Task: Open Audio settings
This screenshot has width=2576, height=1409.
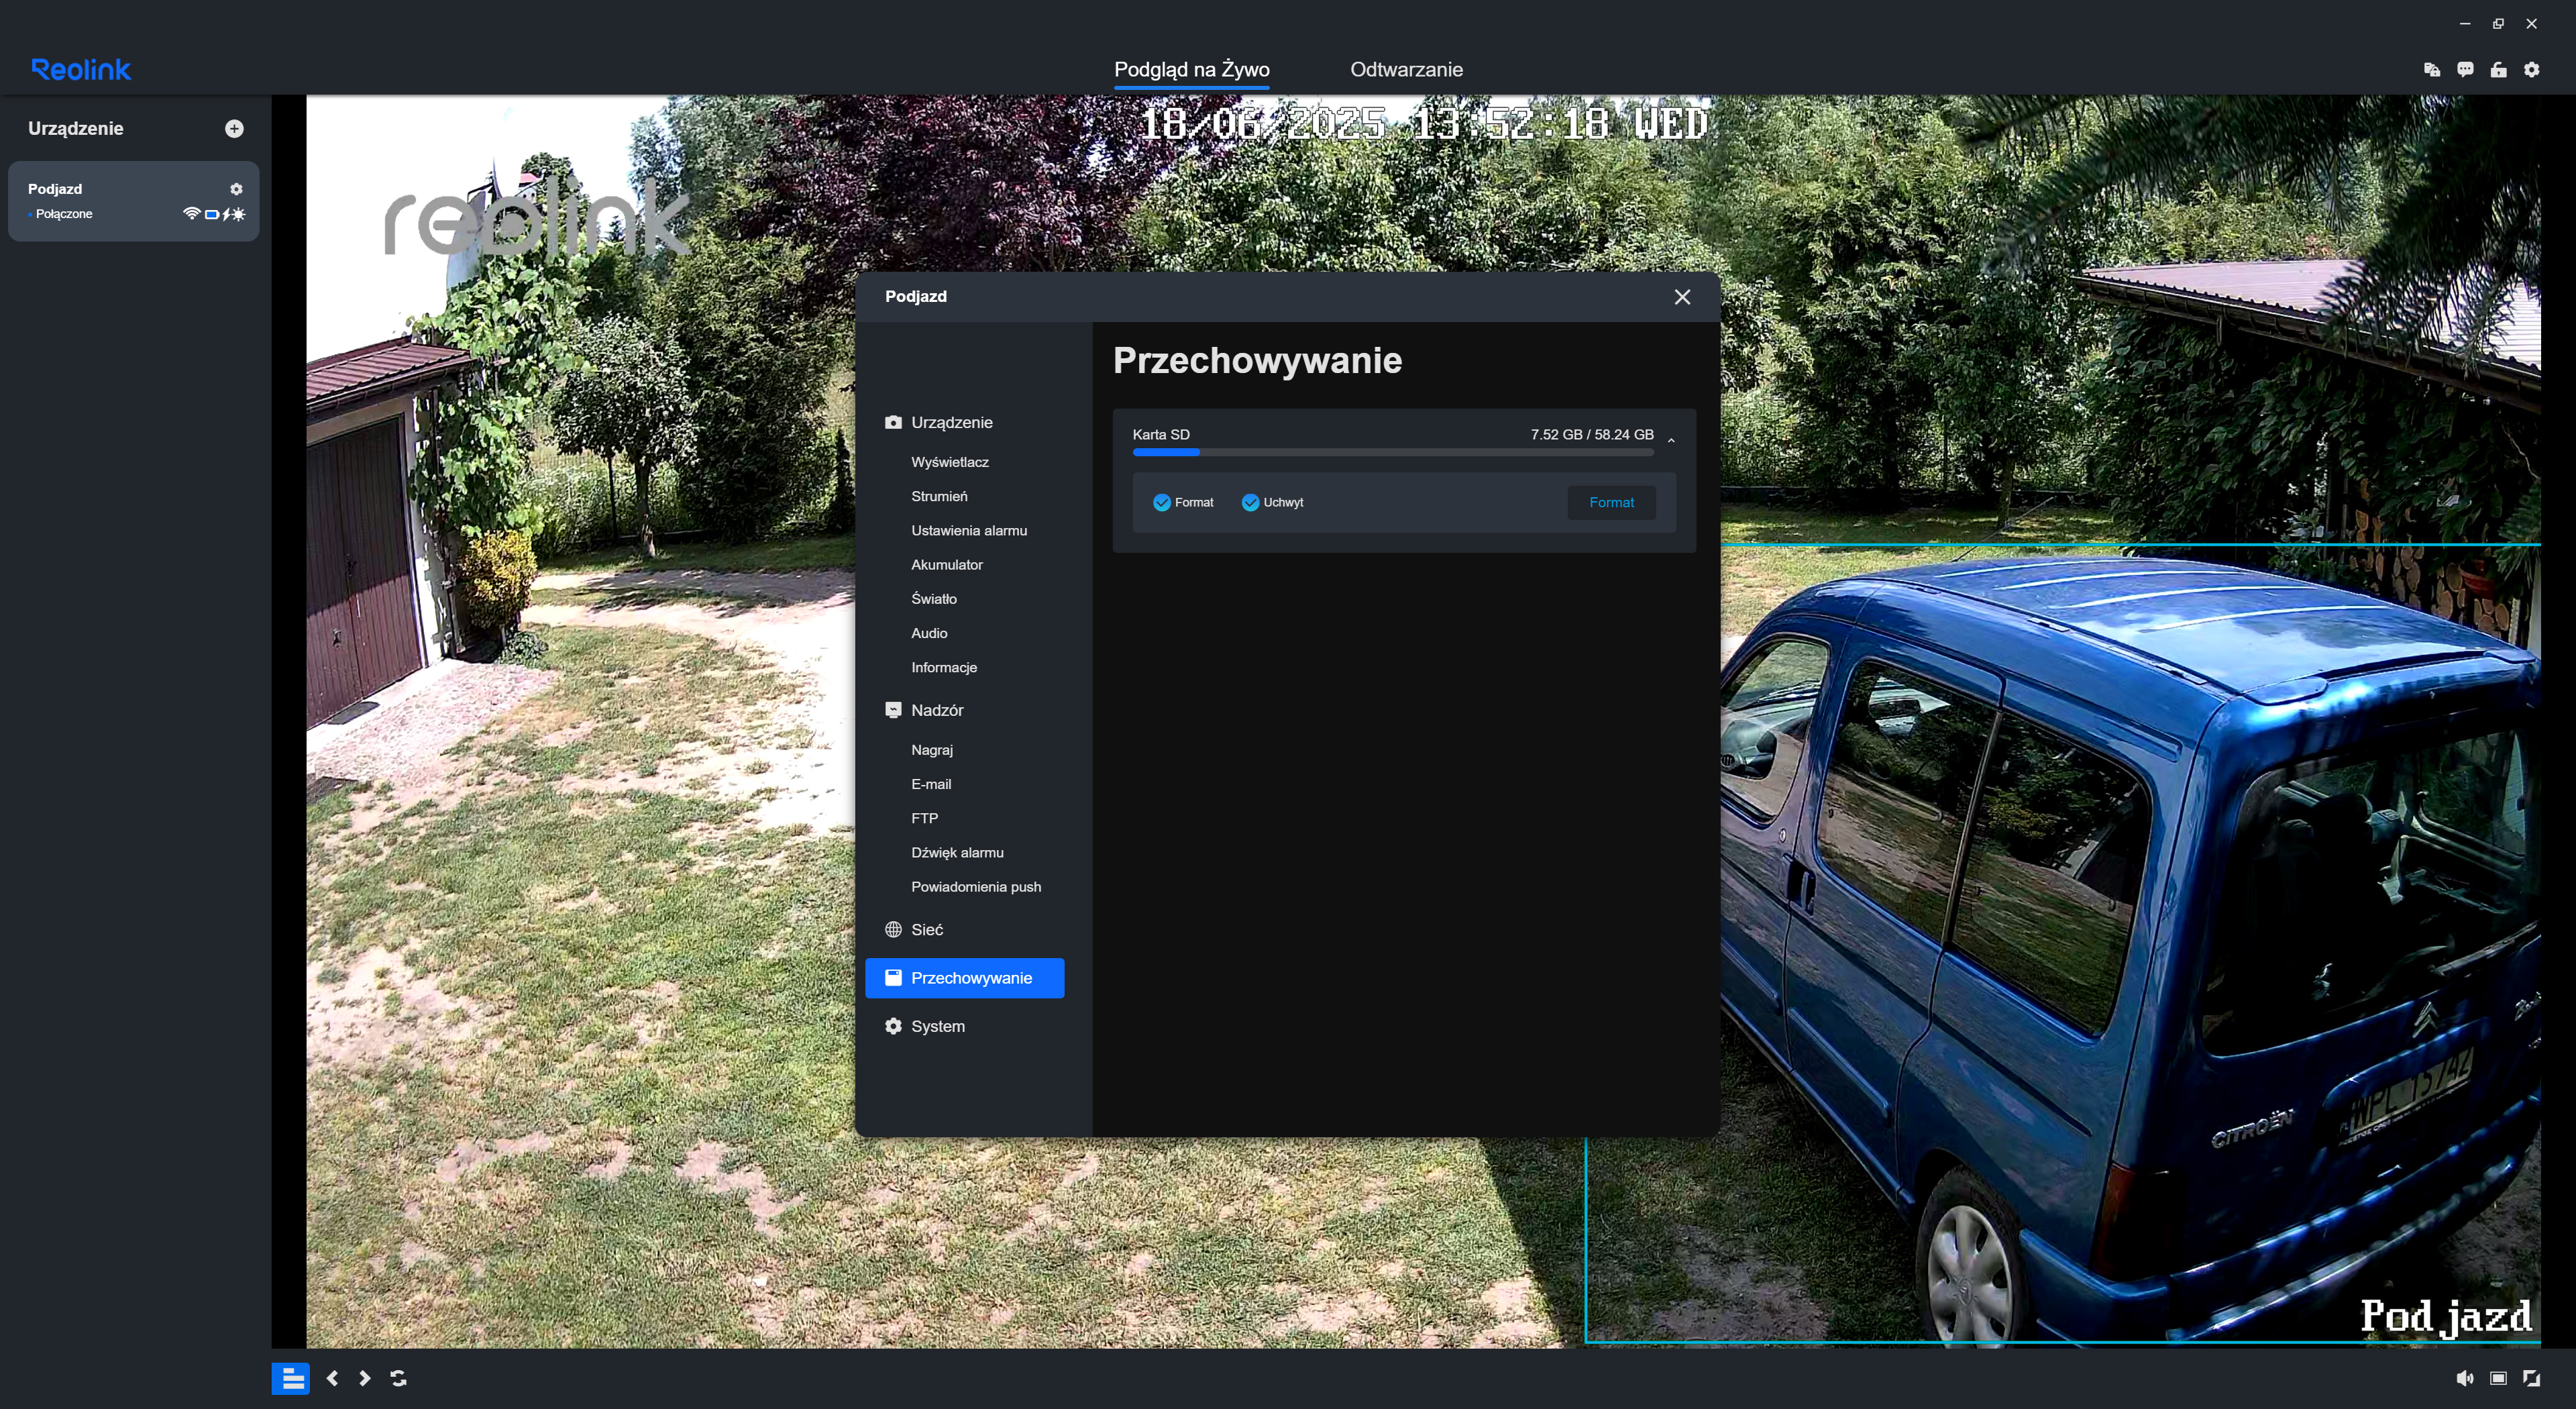Action: point(928,633)
